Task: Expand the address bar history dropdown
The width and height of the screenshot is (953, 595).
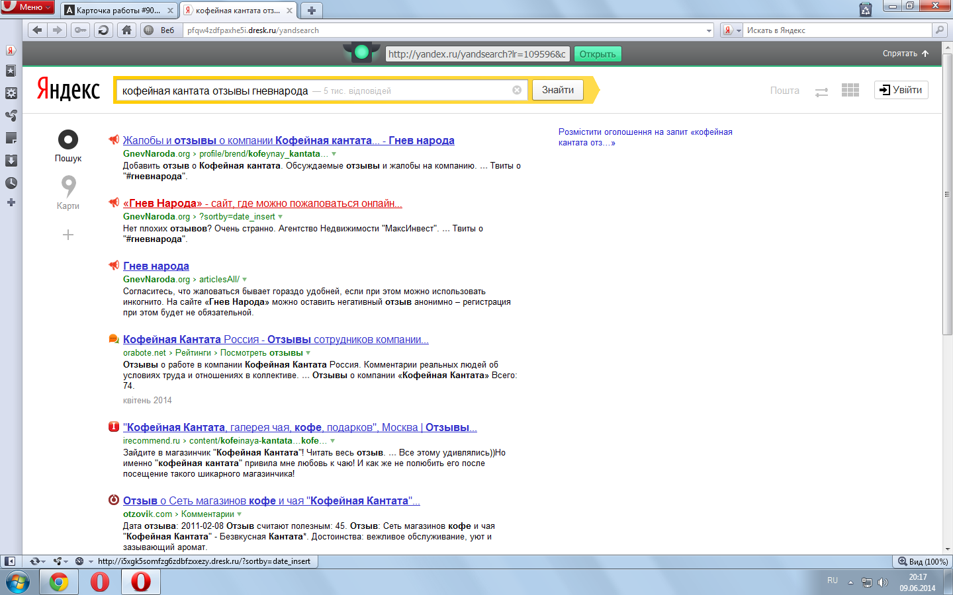Action: click(x=709, y=30)
